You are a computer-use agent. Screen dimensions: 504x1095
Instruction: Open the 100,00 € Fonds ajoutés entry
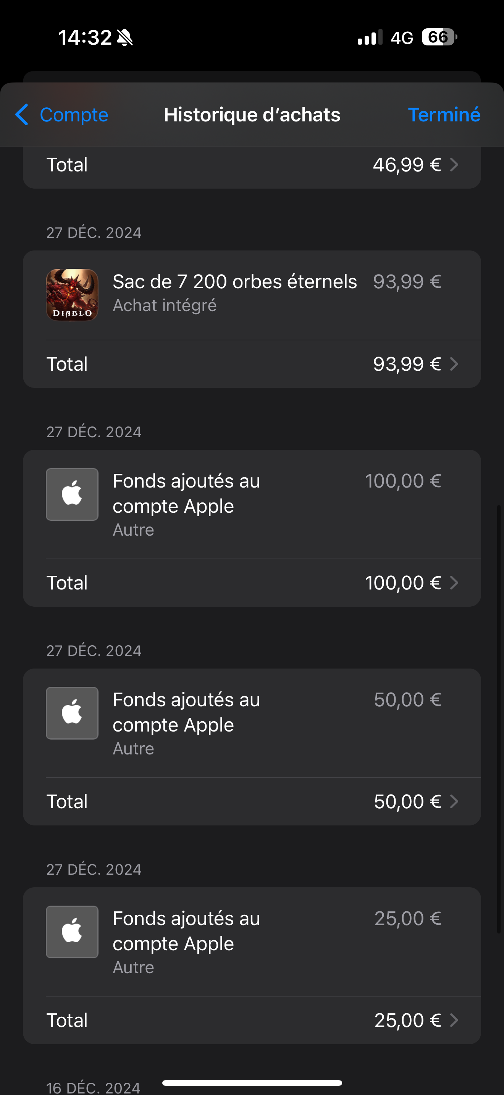click(186, 493)
